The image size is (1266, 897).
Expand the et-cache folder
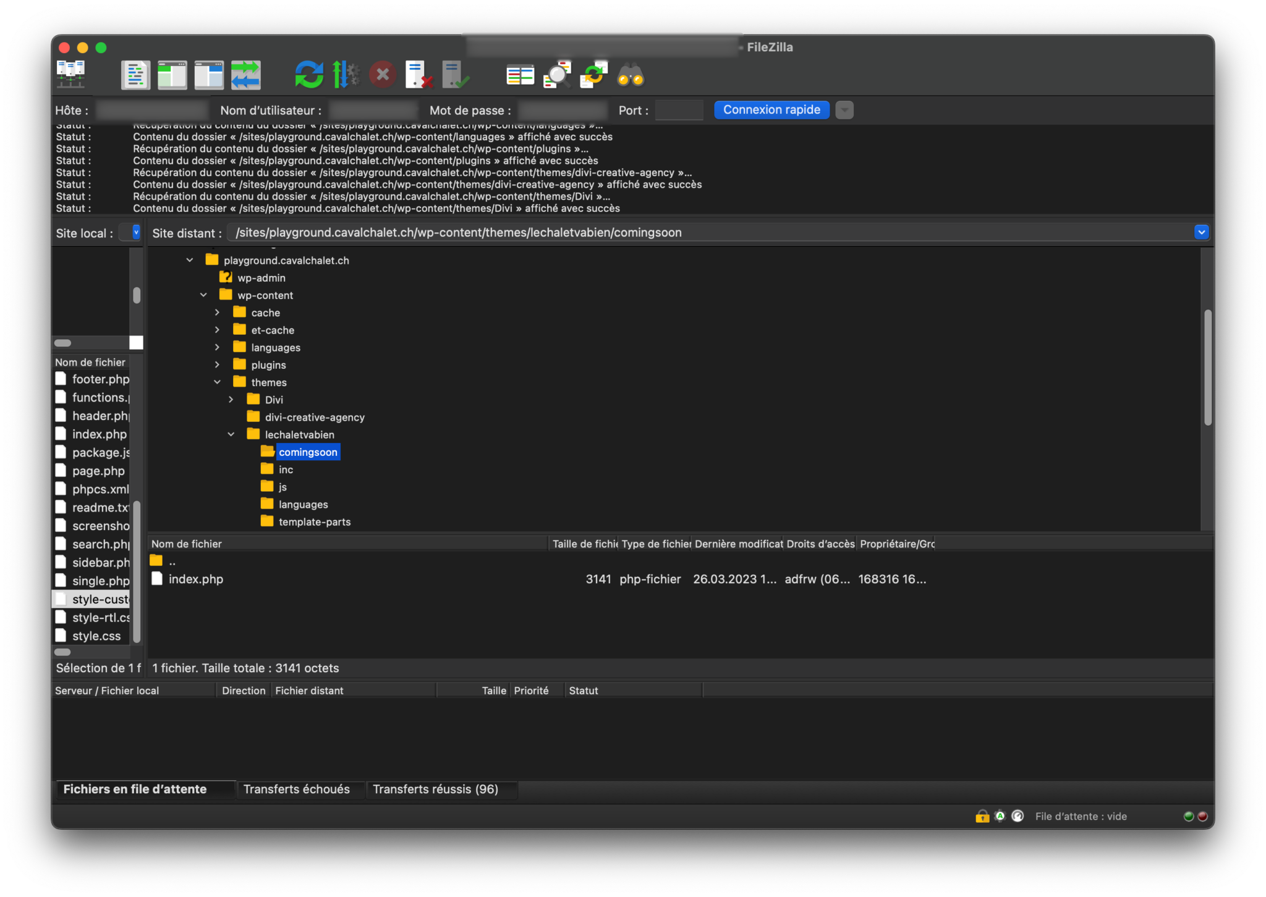point(217,330)
